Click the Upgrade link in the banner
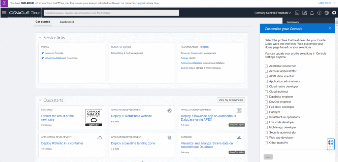The width and height of the screenshot is (338, 162). [x=141, y=3]
